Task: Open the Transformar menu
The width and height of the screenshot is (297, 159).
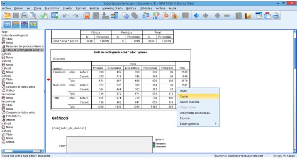Action: coord(52,8)
